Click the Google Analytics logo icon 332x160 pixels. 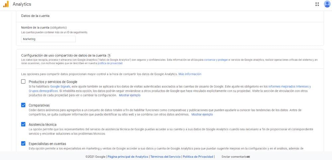tap(6, 4)
